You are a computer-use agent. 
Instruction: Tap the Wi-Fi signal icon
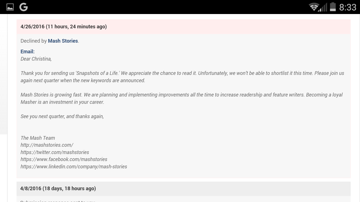click(313, 7)
